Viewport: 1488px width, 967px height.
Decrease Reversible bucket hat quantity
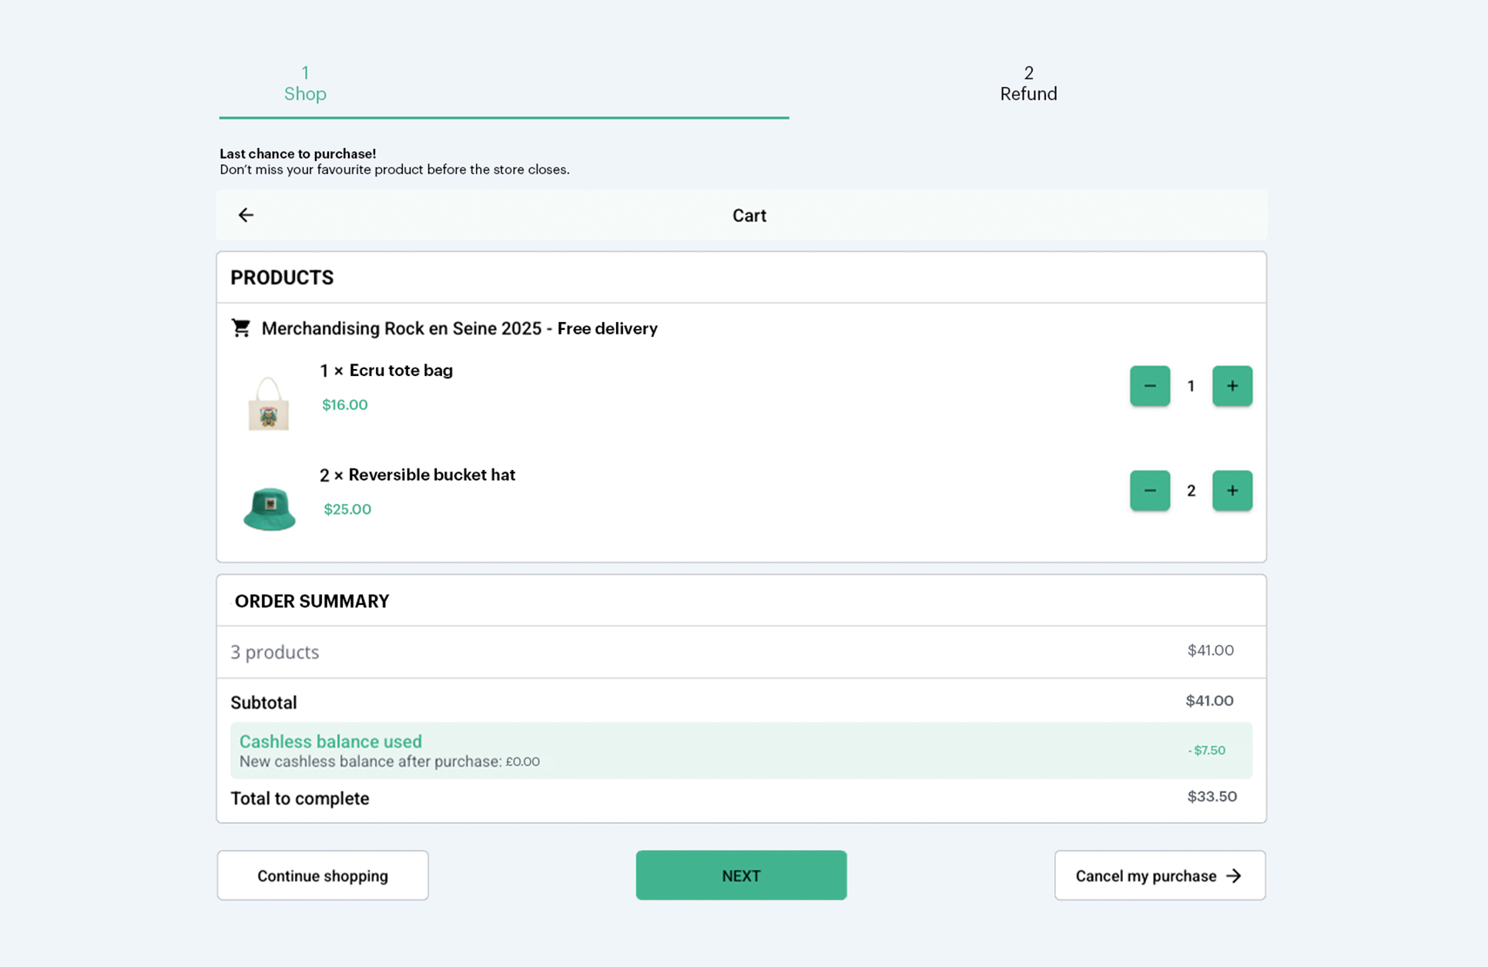[x=1150, y=491]
